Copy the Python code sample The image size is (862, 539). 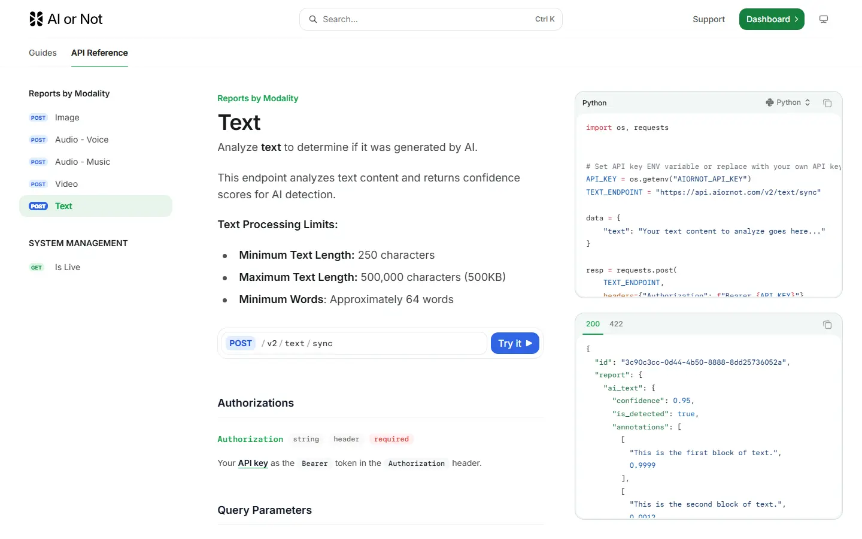[827, 103]
